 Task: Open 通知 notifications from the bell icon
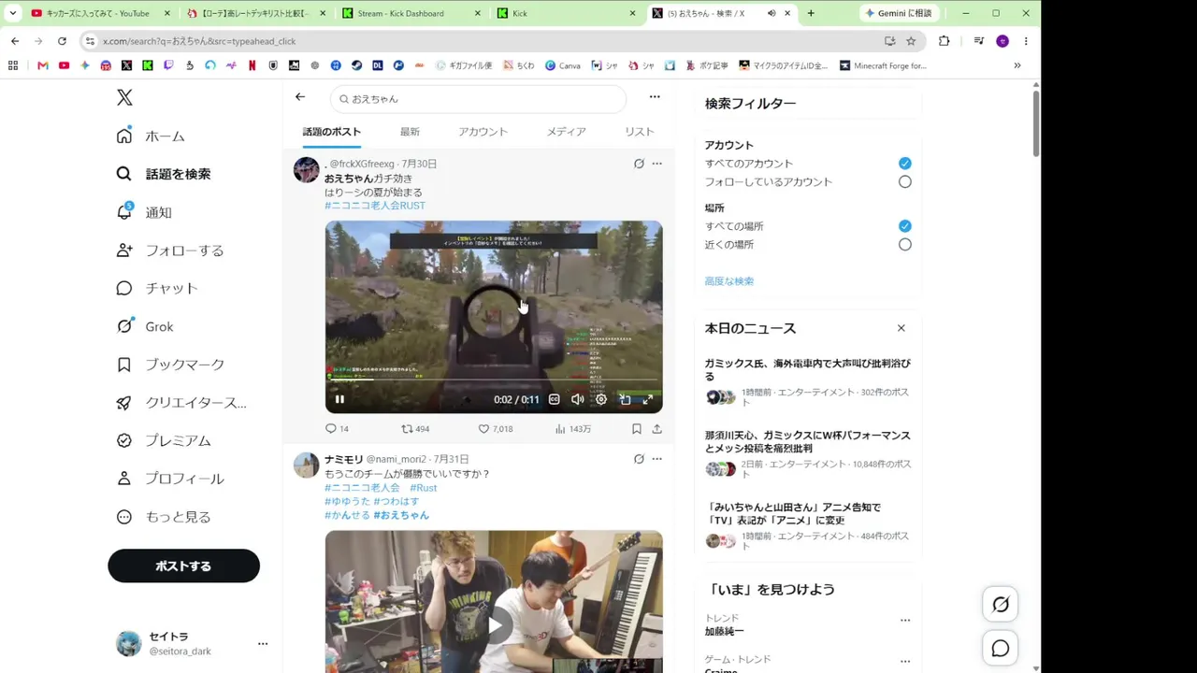[144, 212]
